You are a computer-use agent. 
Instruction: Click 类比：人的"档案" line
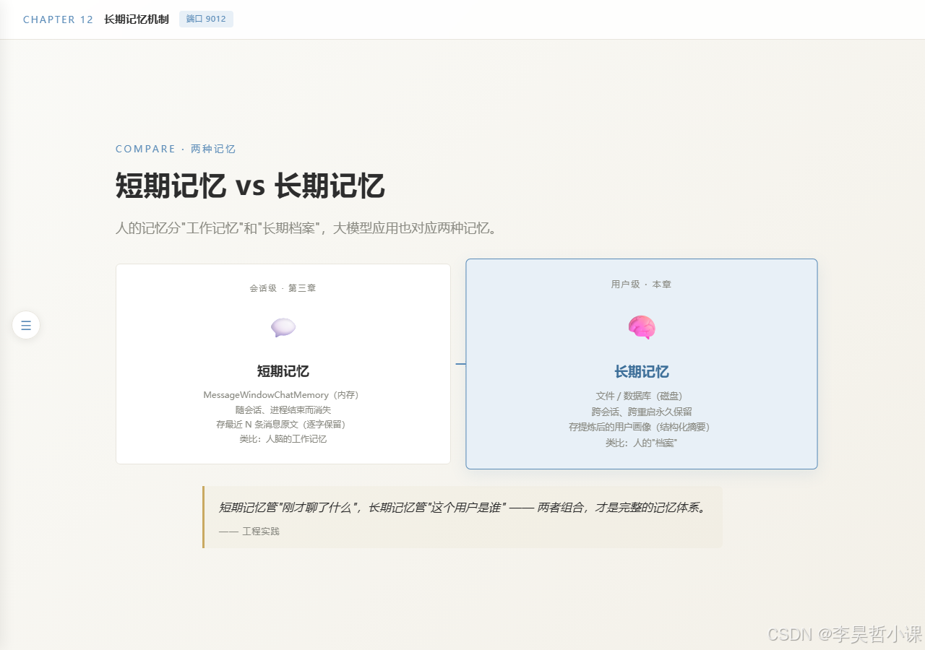pos(642,443)
